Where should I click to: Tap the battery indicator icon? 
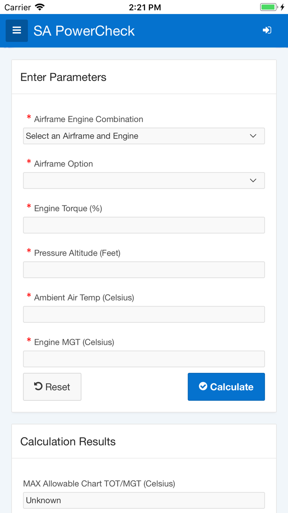tap(269, 7)
